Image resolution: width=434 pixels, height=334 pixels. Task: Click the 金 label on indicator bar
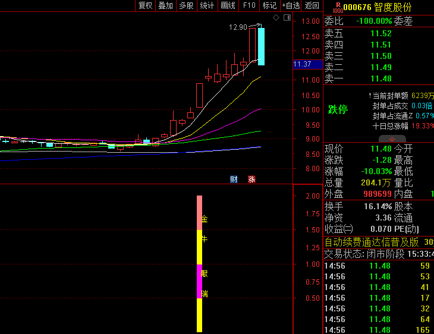click(x=205, y=219)
